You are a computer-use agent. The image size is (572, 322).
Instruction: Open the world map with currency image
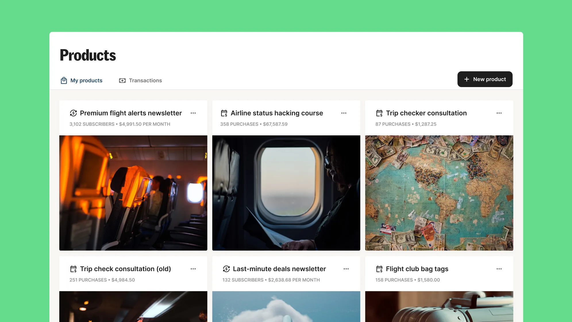click(x=439, y=193)
